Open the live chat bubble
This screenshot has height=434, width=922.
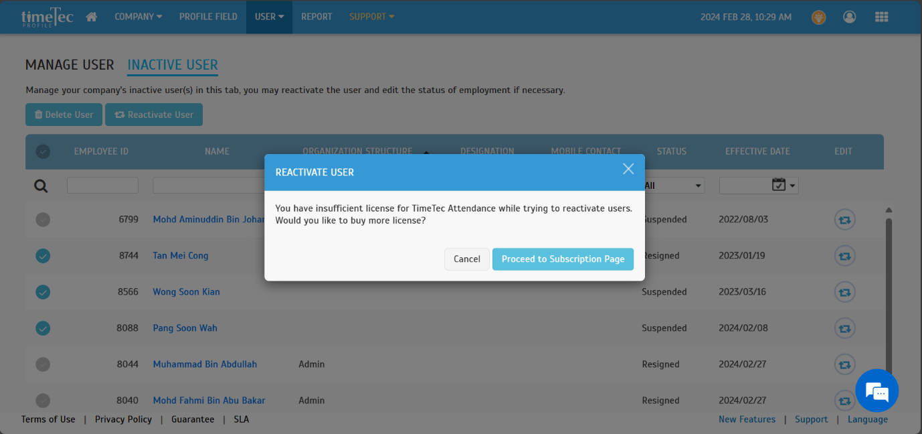(877, 390)
